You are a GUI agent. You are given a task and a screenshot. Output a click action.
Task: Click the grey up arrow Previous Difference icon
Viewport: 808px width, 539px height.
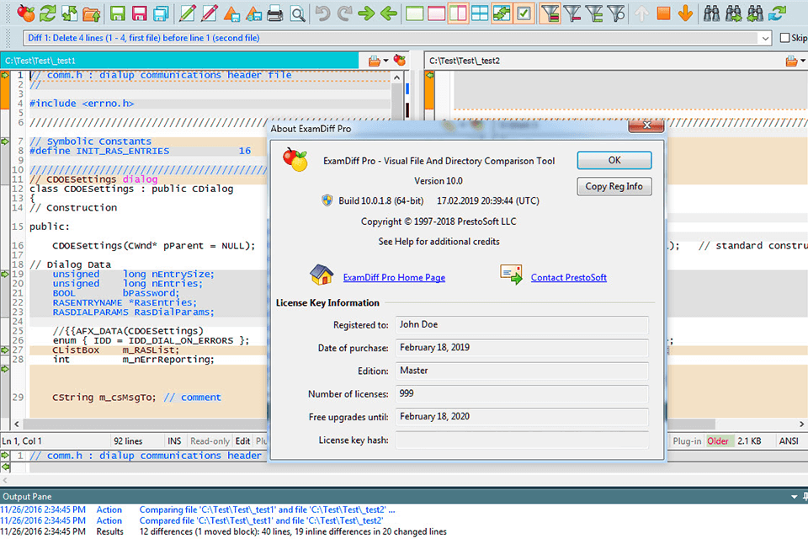click(641, 13)
